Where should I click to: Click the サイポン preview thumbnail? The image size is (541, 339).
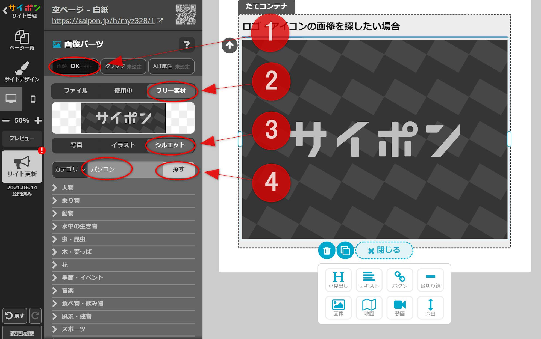[123, 118]
